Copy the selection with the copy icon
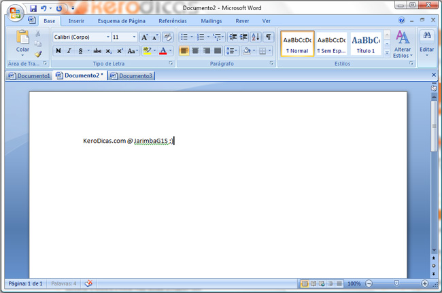 click(38, 44)
